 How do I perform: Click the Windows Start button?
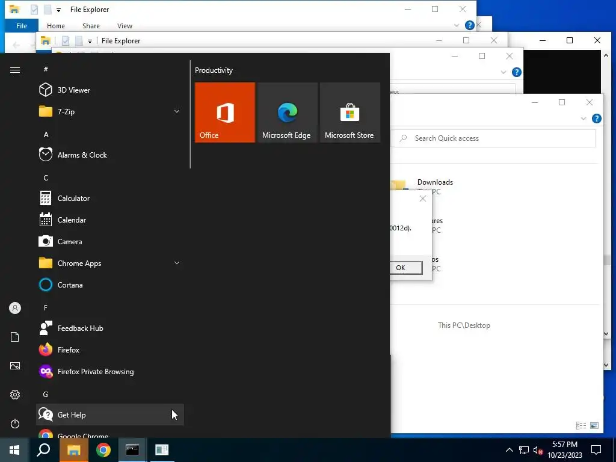14,450
